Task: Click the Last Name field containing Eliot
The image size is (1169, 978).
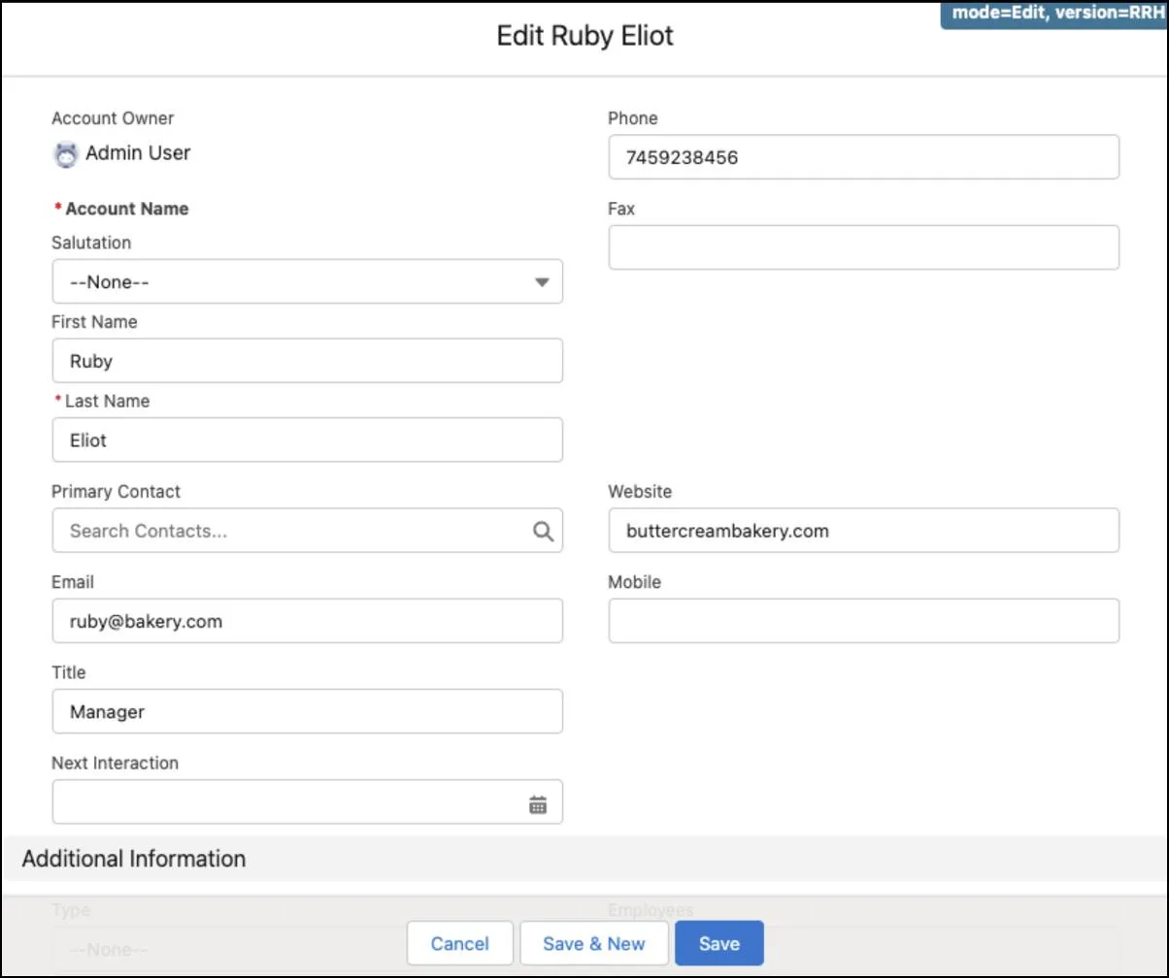Action: click(x=307, y=440)
